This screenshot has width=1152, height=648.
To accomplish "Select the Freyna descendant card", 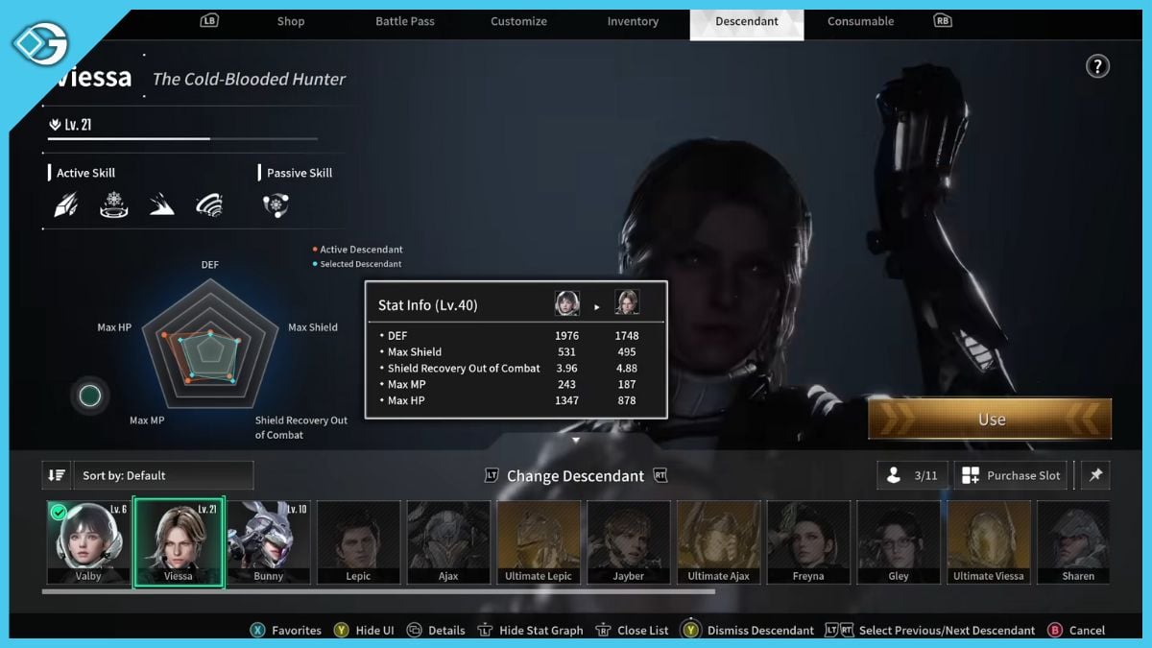I will click(808, 542).
